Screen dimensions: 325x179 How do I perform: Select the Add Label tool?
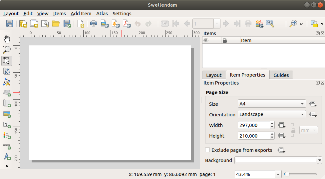(x=7, y=125)
